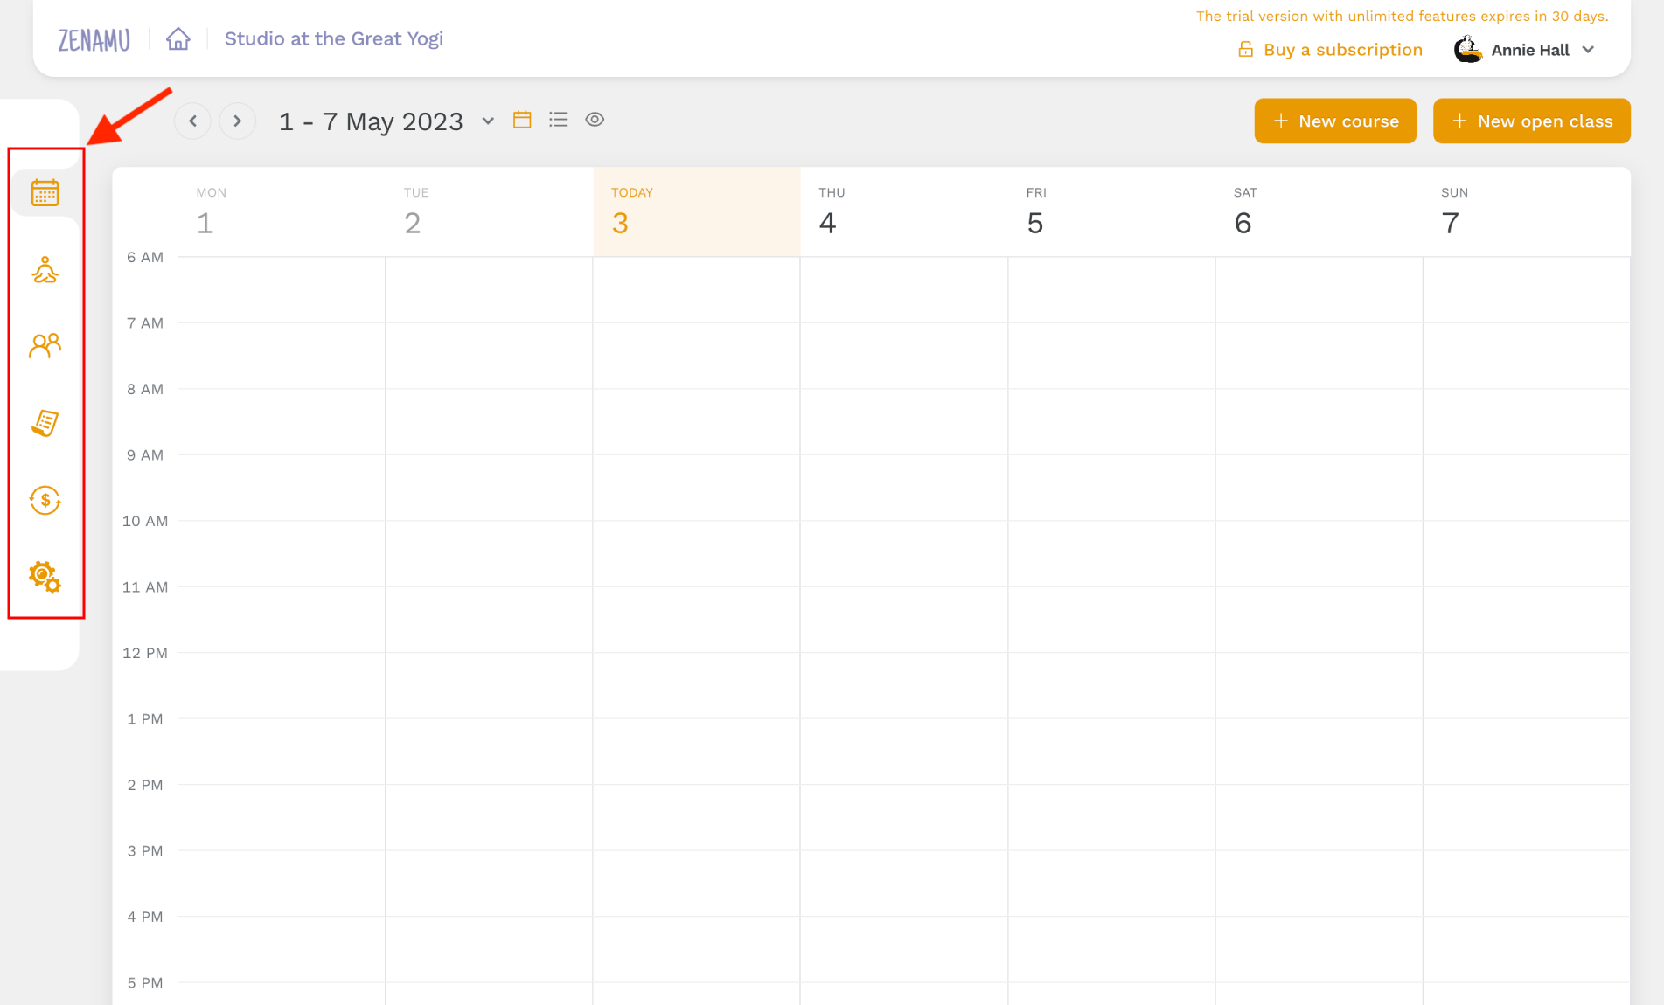Click the 12 PM time label
The width and height of the screenshot is (1664, 1005).
pos(145,653)
